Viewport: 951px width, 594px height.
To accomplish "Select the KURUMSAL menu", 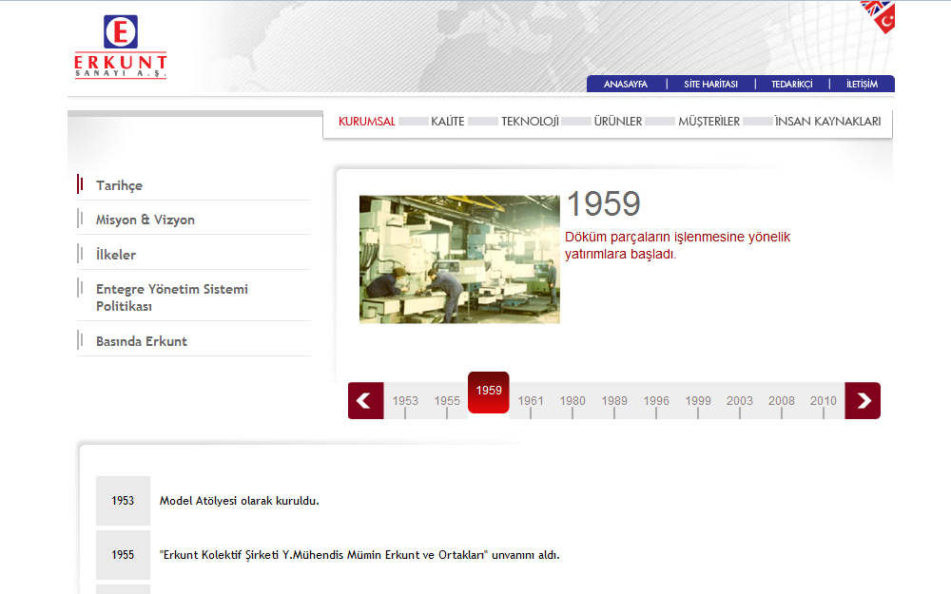I will (367, 122).
